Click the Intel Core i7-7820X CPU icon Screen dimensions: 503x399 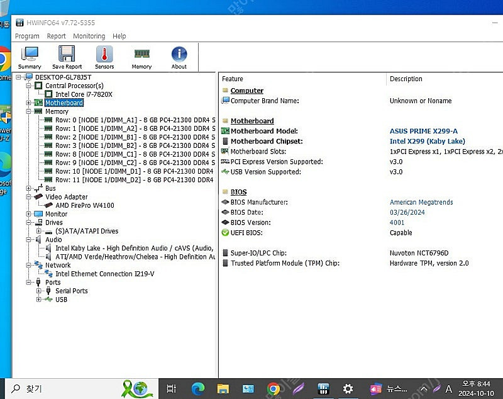tap(48, 94)
